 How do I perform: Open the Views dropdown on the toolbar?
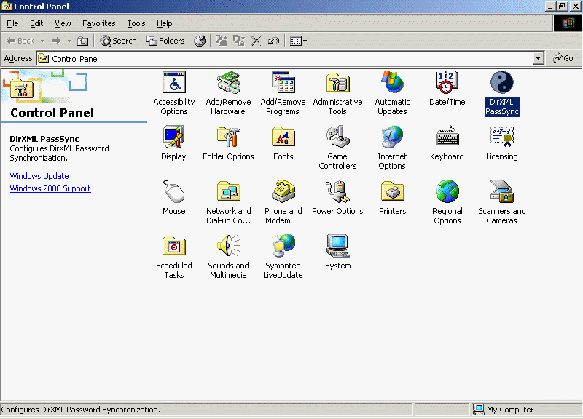point(304,41)
